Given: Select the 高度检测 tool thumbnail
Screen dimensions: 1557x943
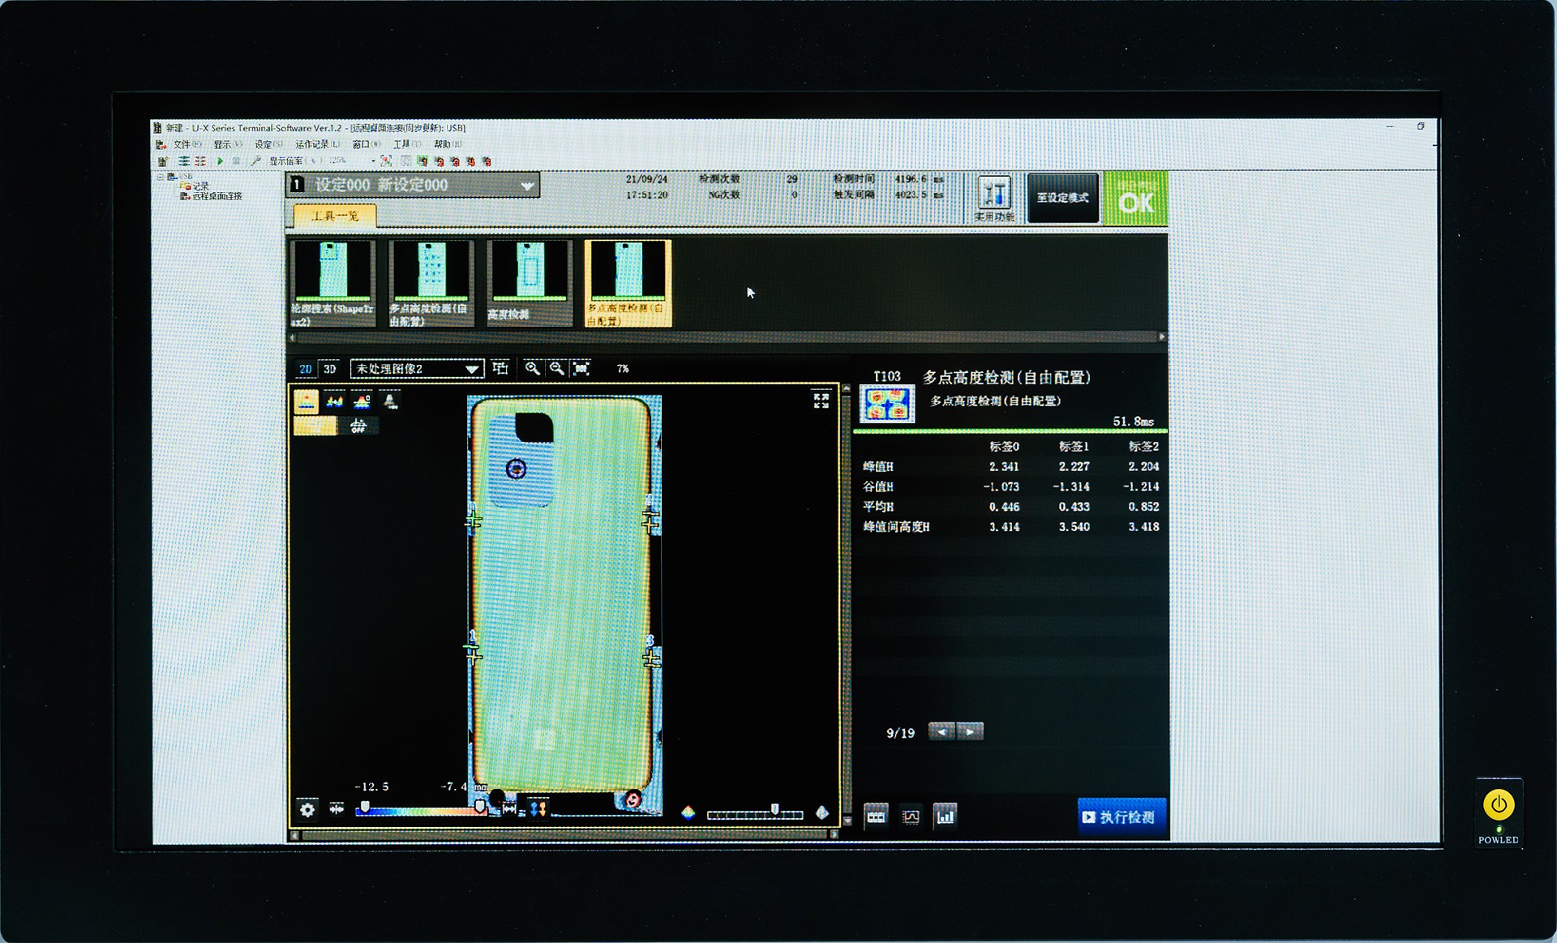Looking at the screenshot, I should [x=529, y=283].
